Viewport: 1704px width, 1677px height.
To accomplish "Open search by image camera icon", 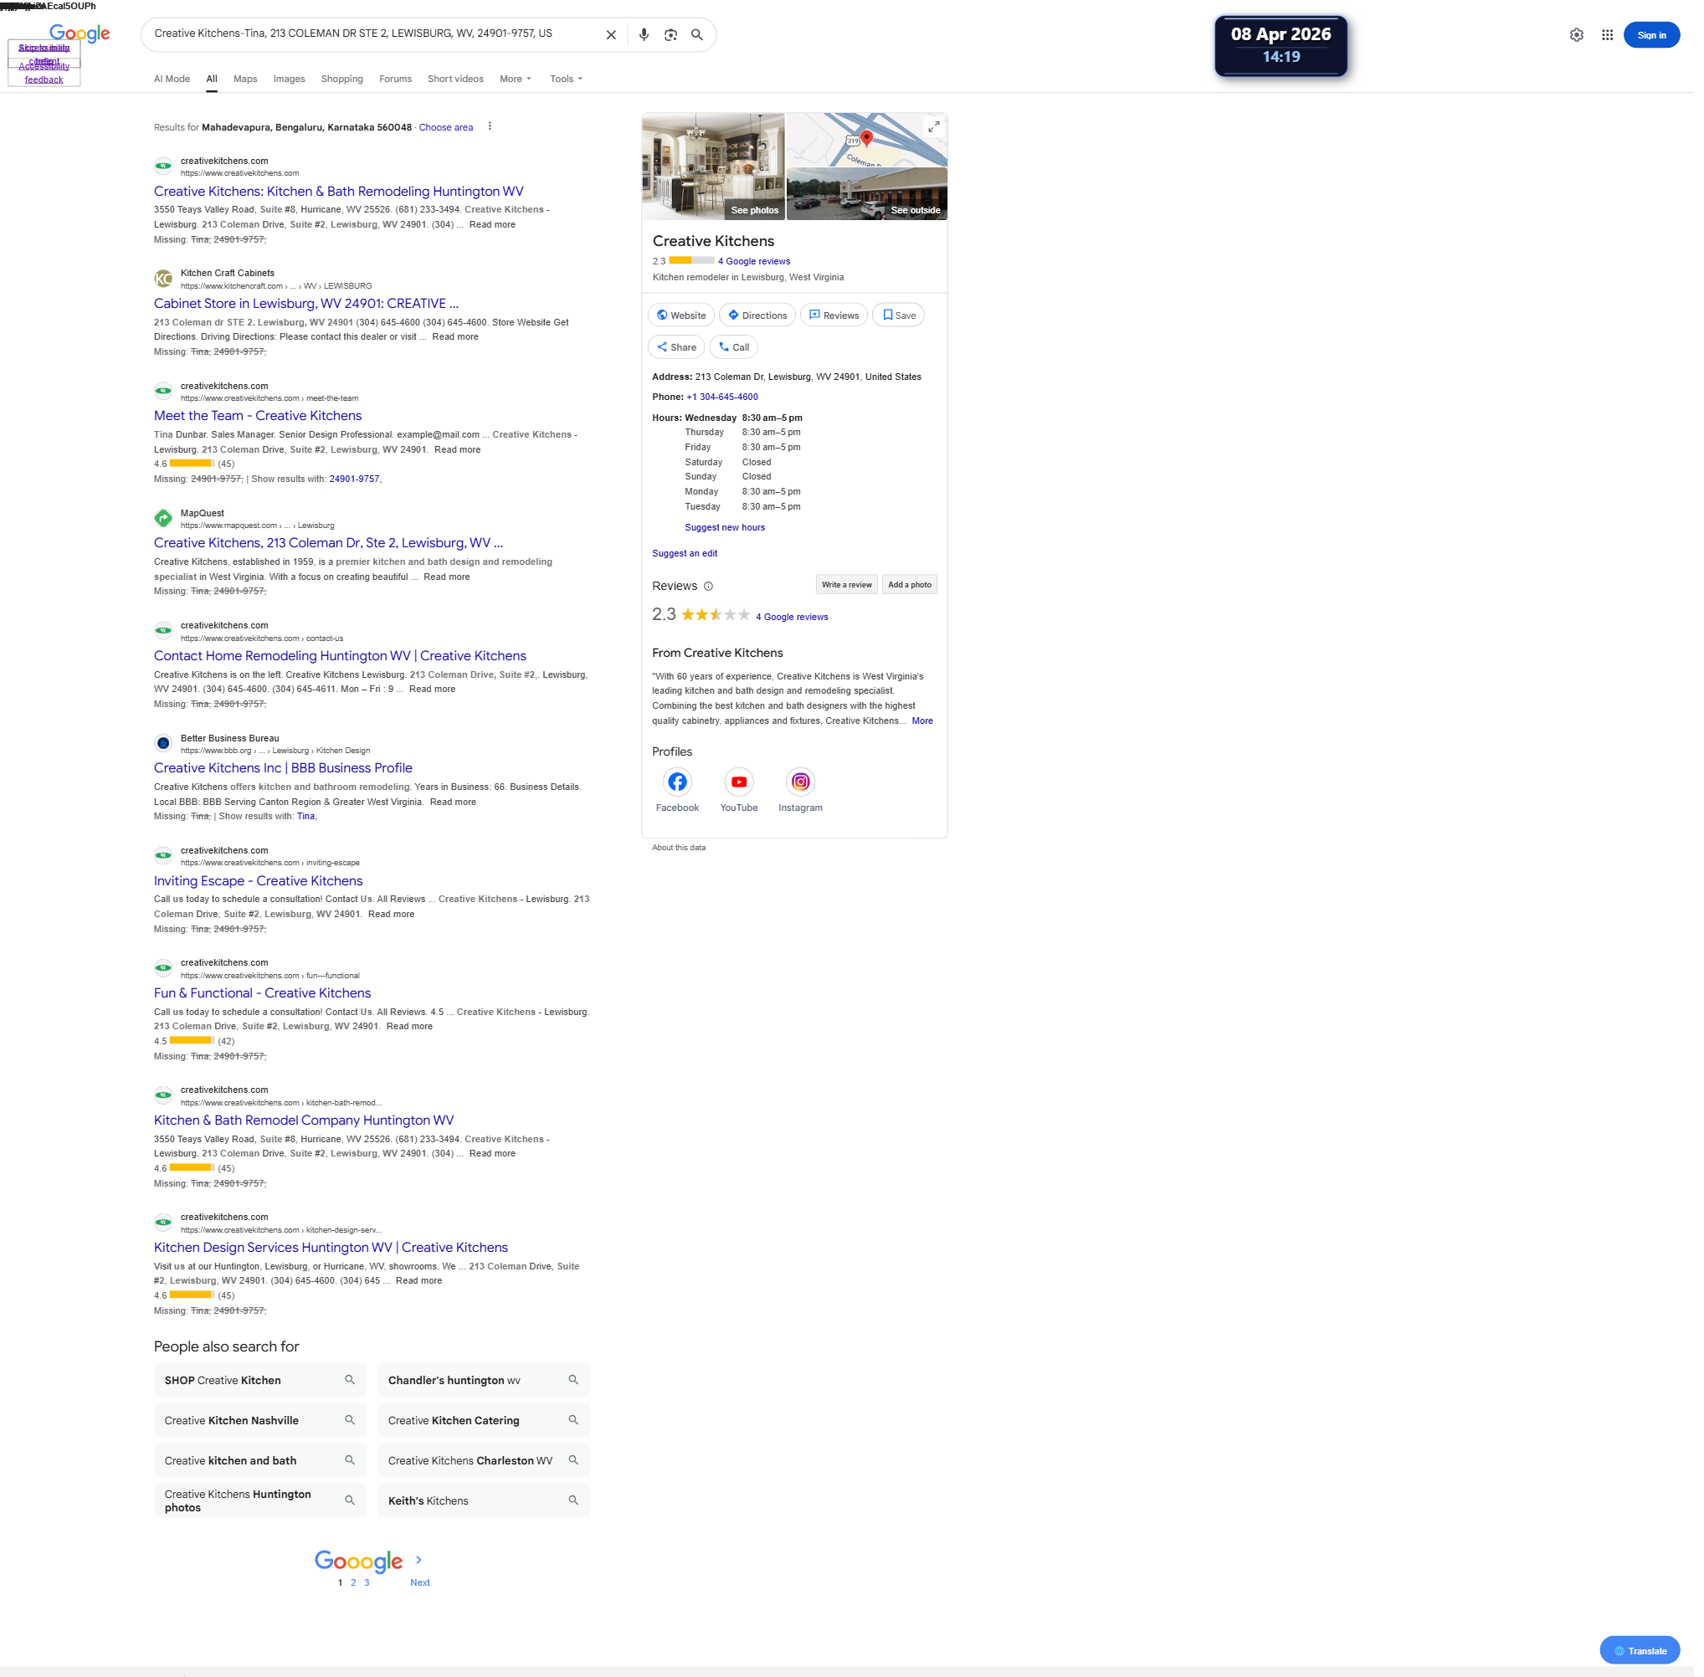I will point(670,34).
